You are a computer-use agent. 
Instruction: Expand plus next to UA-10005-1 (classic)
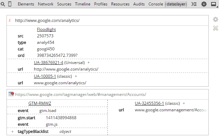(76, 76)
